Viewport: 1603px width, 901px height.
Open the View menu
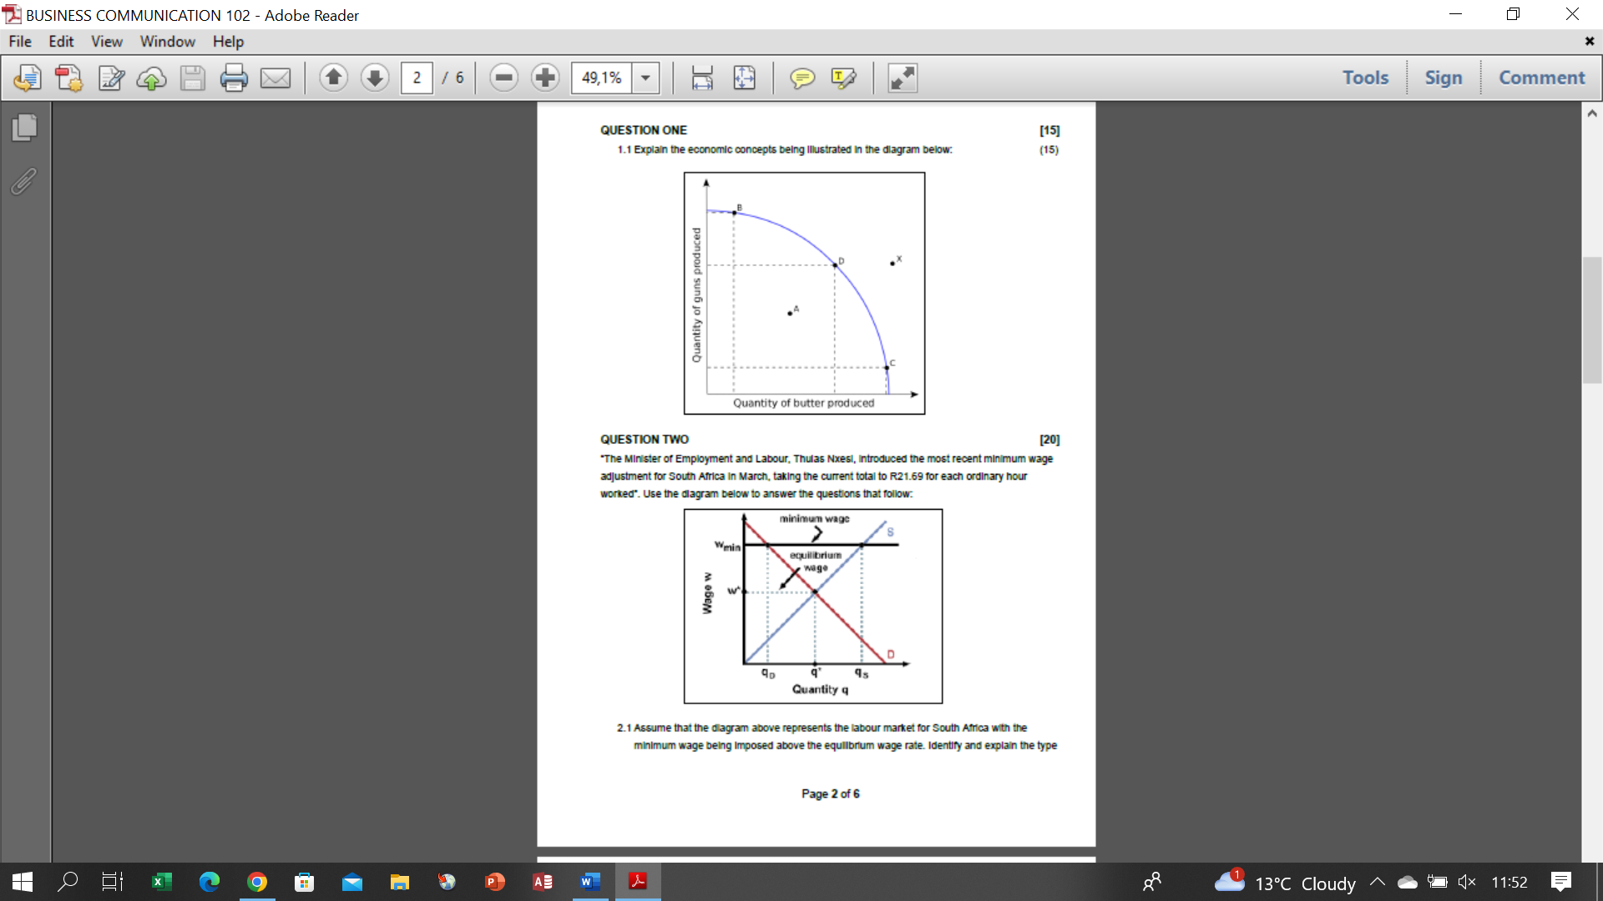click(x=106, y=41)
